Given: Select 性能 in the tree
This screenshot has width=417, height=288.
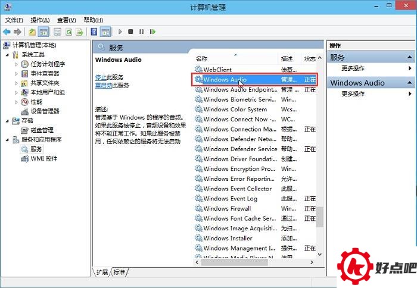Looking at the screenshot, I should coord(36,102).
